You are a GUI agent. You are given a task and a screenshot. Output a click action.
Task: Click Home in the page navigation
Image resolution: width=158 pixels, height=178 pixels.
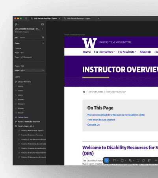pos(87,52)
